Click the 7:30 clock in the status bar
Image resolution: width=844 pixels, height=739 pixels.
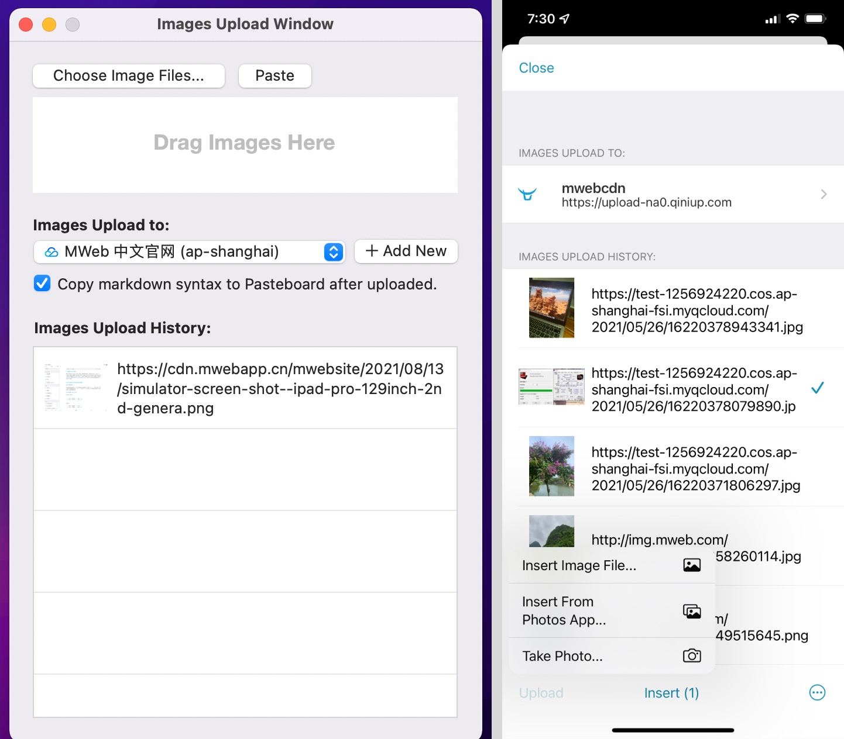(541, 19)
